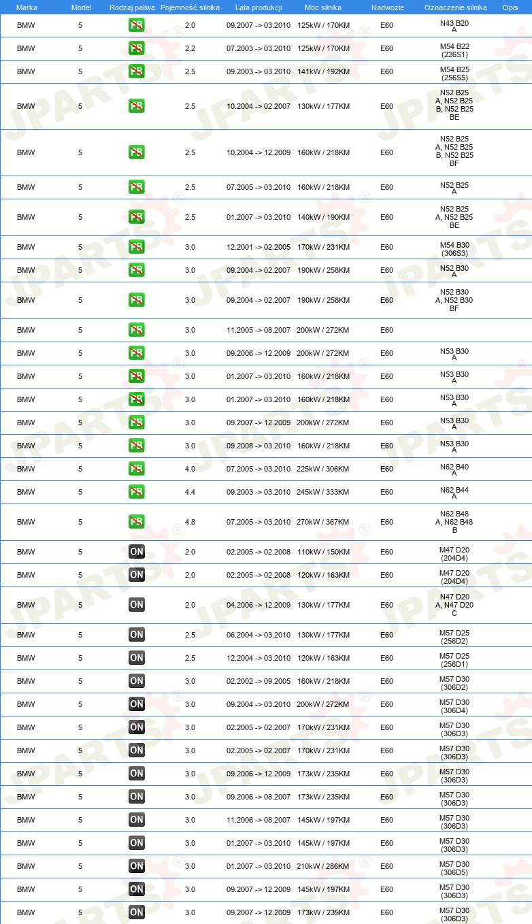
Task: Click production dates 12.2001 -> 02.2005
Action: (x=259, y=247)
